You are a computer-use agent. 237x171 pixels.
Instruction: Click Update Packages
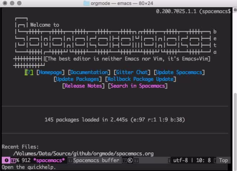(78, 79)
